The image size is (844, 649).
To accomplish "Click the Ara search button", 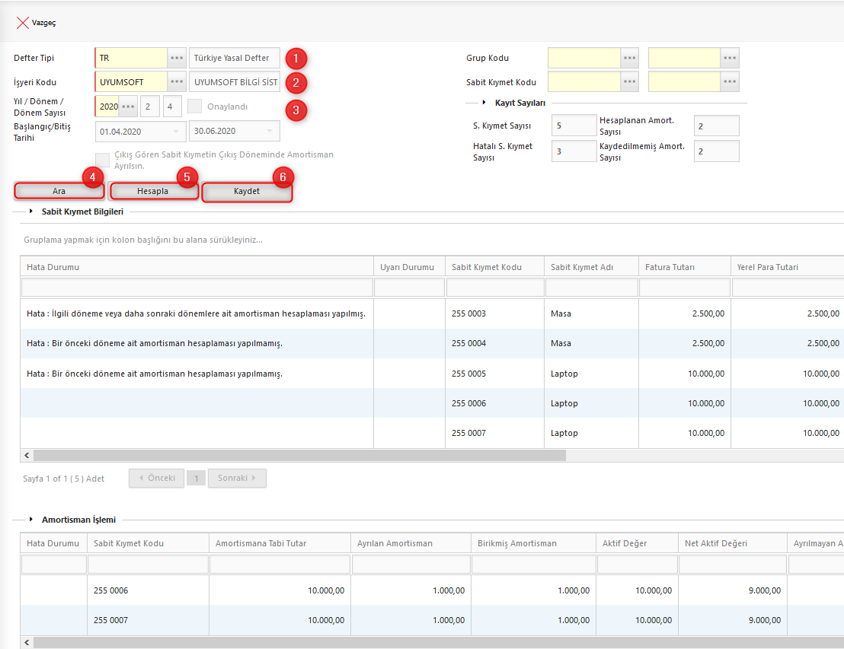I will pos(59,192).
